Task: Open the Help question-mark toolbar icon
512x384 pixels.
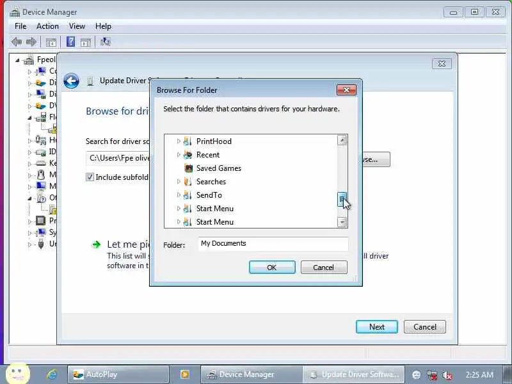Action: tap(70, 42)
